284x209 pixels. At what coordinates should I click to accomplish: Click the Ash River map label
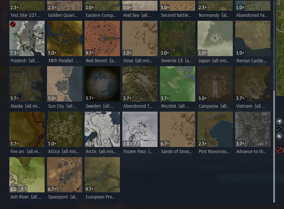coord(26,197)
